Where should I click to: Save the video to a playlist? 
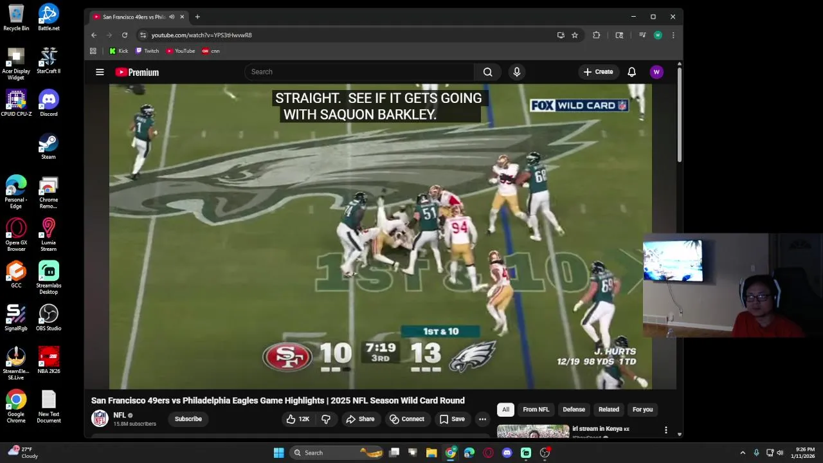tap(452, 419)
